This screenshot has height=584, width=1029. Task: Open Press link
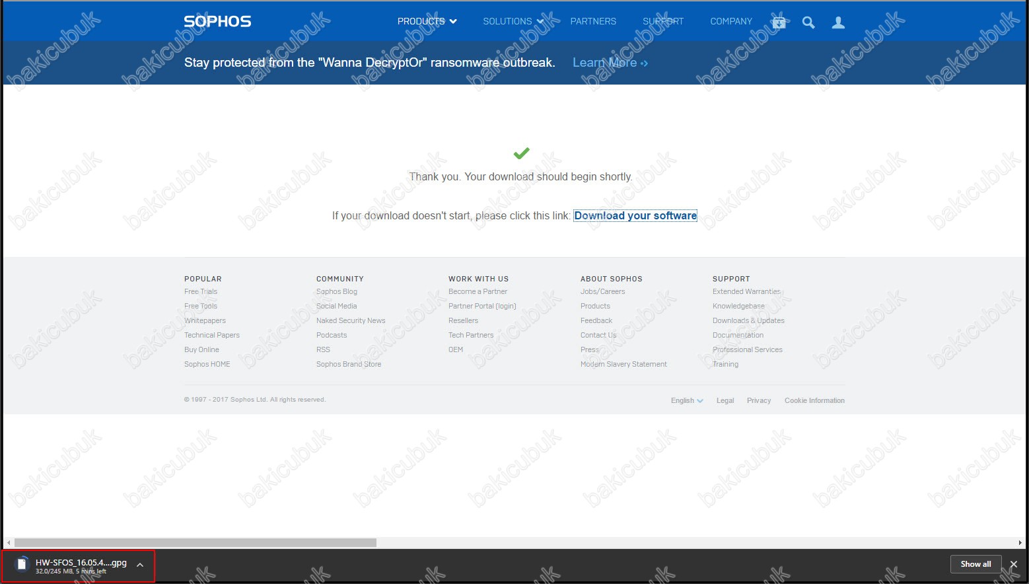pyautogui.click(x=590, y=349)
